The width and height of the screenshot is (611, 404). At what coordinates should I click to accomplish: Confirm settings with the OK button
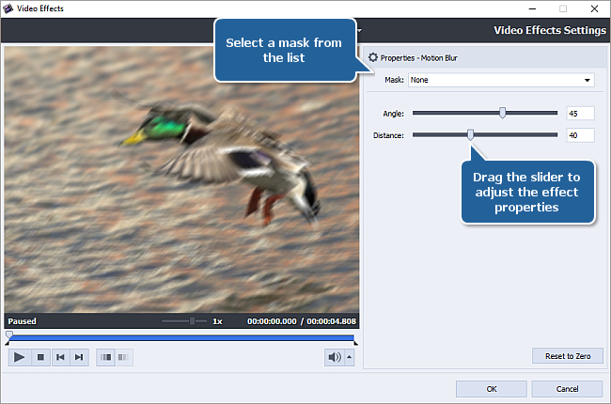click(492, 389)
